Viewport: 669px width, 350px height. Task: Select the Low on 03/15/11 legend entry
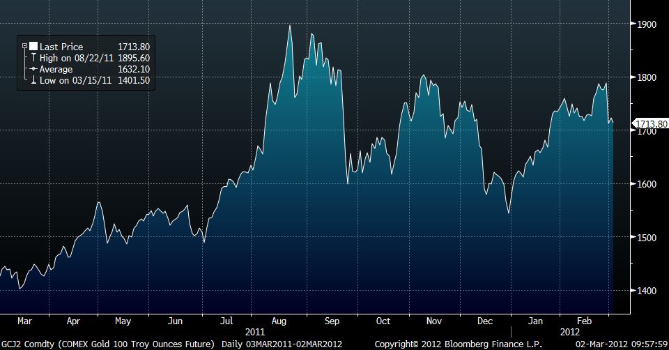[x=75, y=81]
